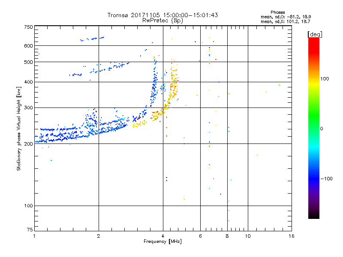This screenshot has width=343, height=257.
Task: Click the 'mean, sd,X: 101.2, 18.7' statistic
Action: point(285,21)
